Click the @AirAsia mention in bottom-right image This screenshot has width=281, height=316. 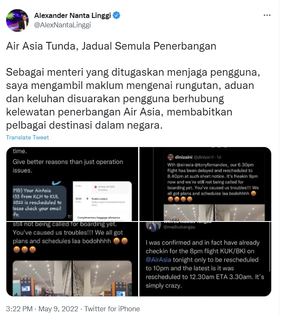[x=158, y=260]
